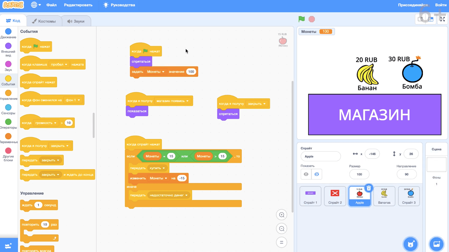
Task: Open the "недостаточно денег" broadcast dropdown
Action: pos(186,195)
